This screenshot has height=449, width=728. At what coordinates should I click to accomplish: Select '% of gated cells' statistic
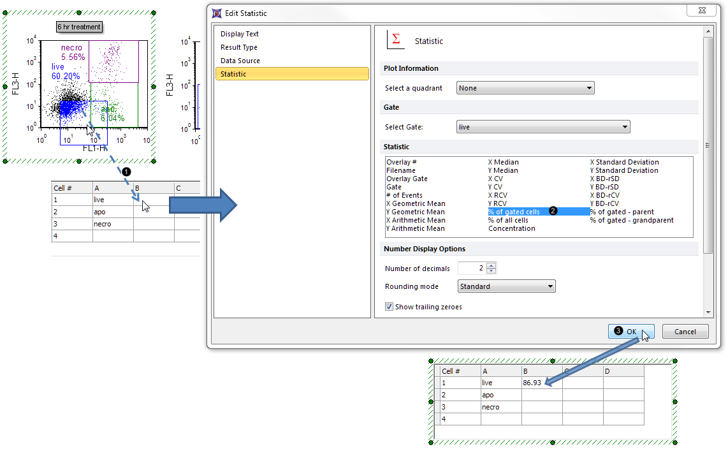click(514, 212)
